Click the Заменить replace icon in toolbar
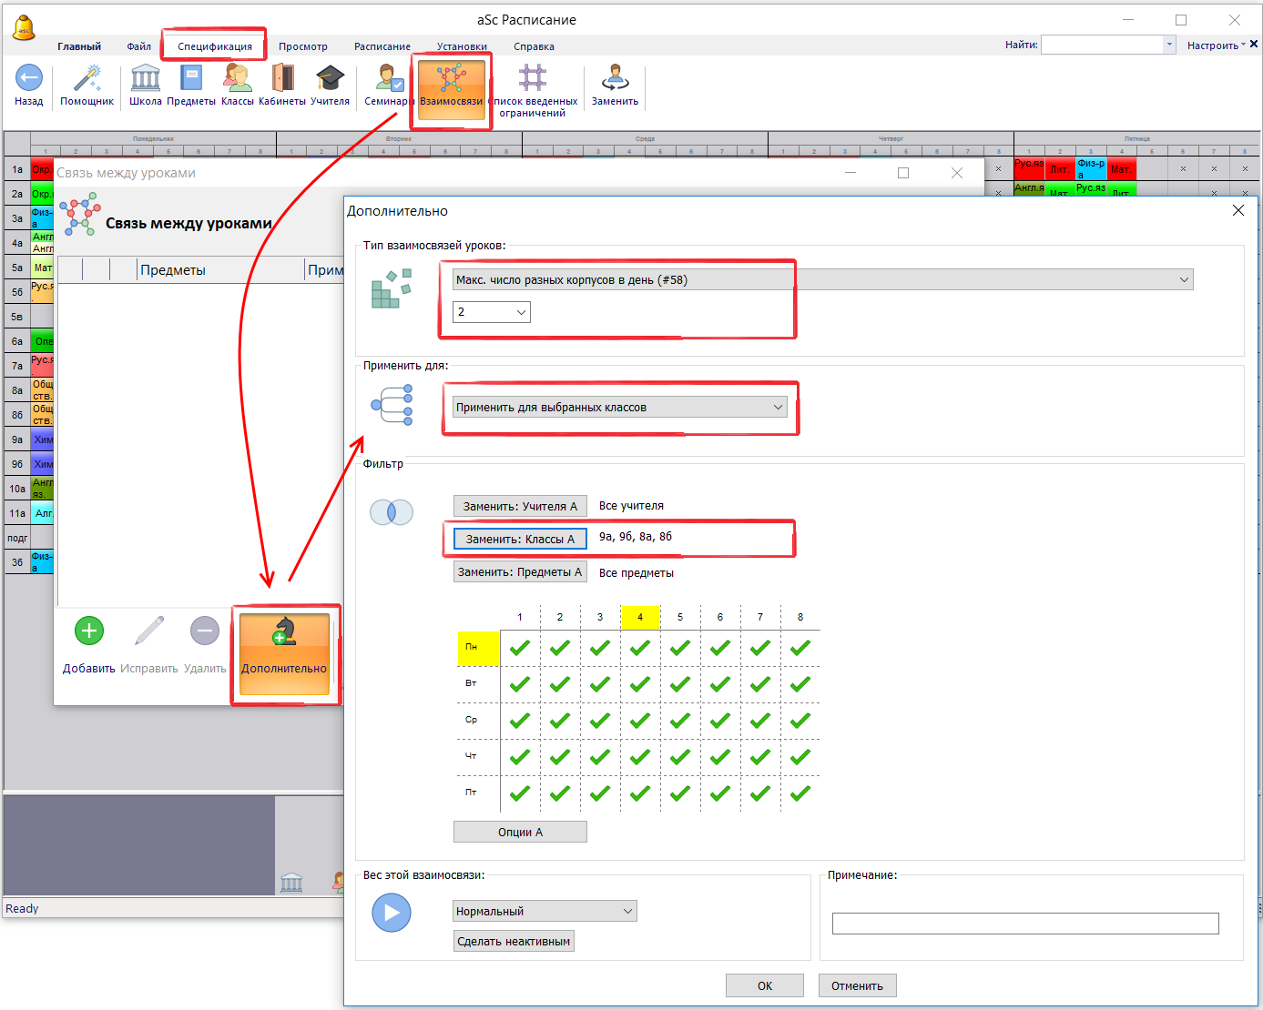 [615, 79]
